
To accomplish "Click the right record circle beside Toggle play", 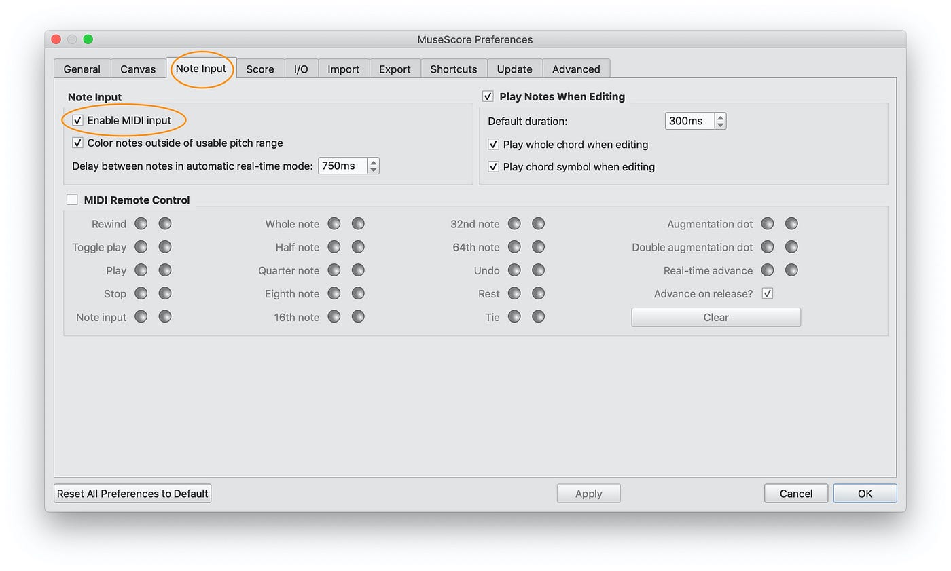I will tap(165, 246).
